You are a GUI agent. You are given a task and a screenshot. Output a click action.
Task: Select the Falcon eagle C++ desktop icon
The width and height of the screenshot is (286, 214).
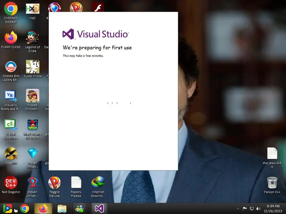(x=11, y=156)
